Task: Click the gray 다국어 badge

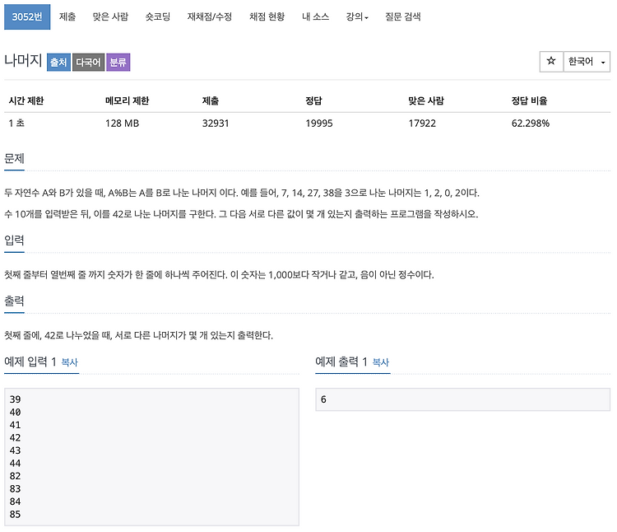Action: (89, 63)
